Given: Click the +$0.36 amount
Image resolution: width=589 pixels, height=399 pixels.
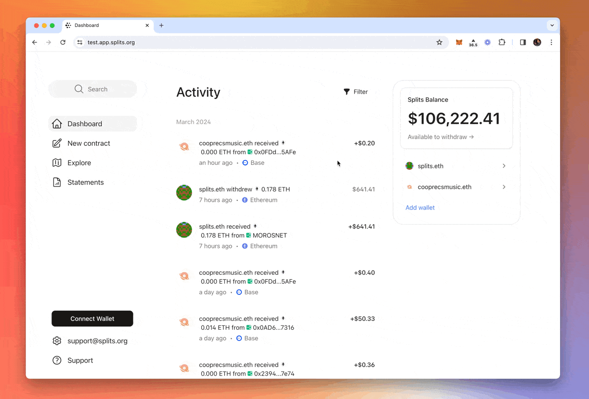Looking at the screenshot, I should 364,365.
